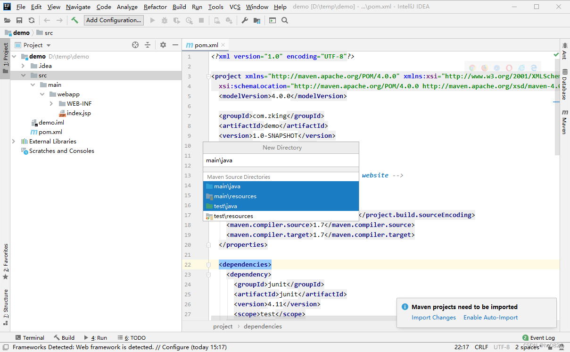Select test\resources directory option
This screenshot has height=352, width=570.
[x=281, y=216]
